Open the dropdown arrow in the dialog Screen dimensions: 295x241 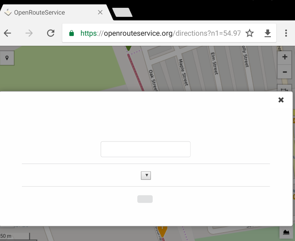(x=146, y=176)
